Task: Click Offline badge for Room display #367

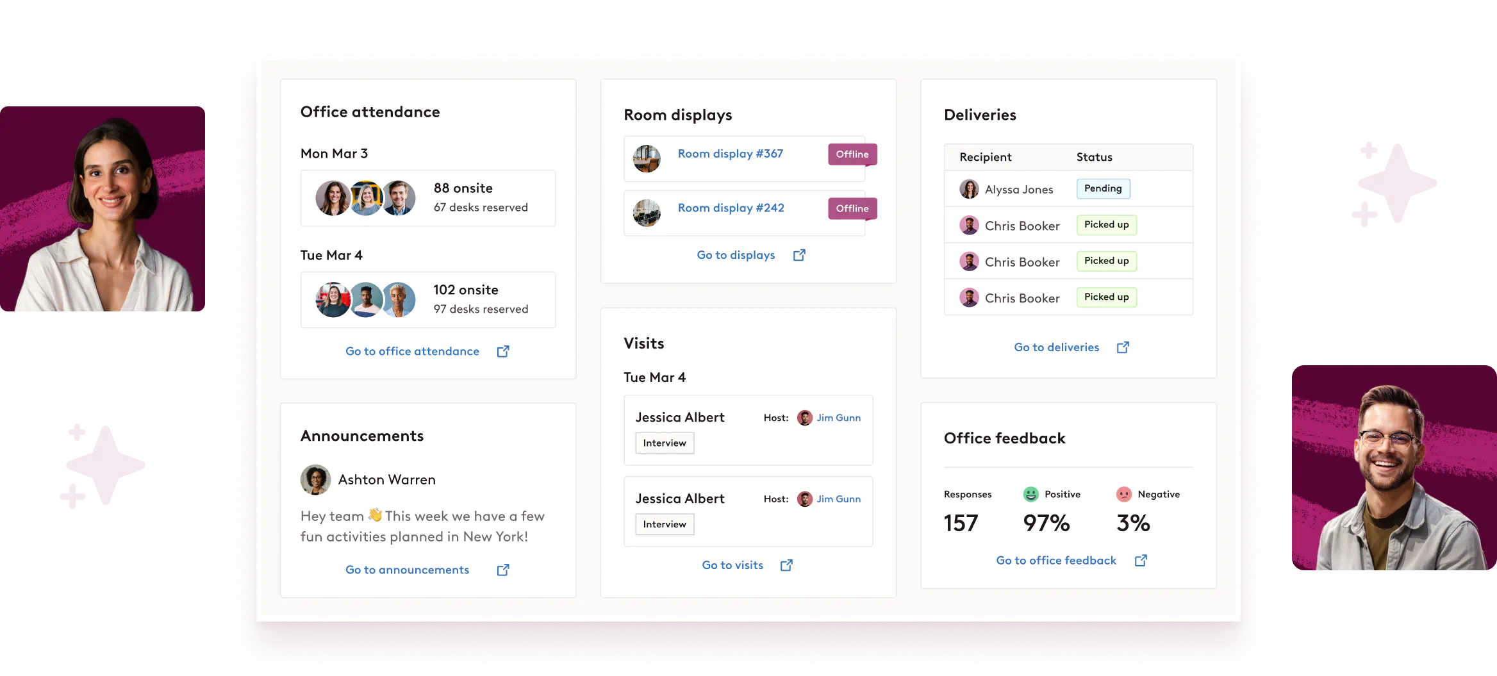Action: (852, 154)
